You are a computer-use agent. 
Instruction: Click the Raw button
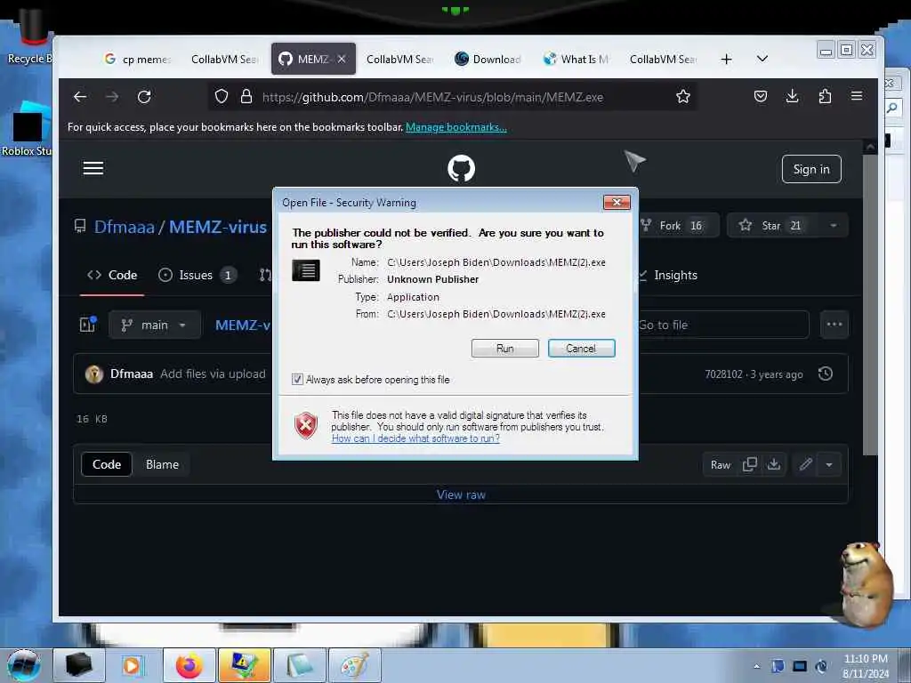pyautogui.click(x=721, y=464)
